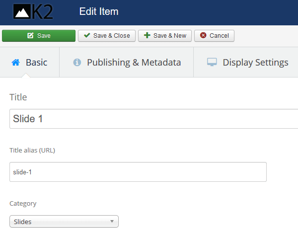Click into the Title alias (URL) field

tap(138, 172)
